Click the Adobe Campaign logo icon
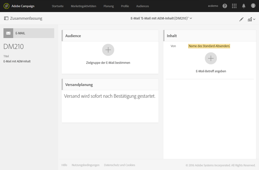Screen dimensions: 259x170 (x=7, y=6)
